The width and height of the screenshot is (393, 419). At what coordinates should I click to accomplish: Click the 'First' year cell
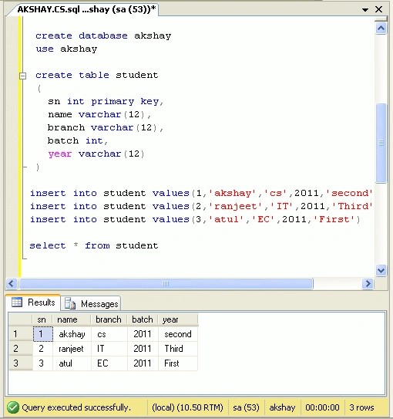click(178, 363)
